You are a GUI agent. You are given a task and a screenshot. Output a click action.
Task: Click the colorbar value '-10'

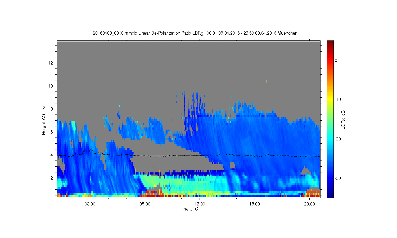coord(338,100)
